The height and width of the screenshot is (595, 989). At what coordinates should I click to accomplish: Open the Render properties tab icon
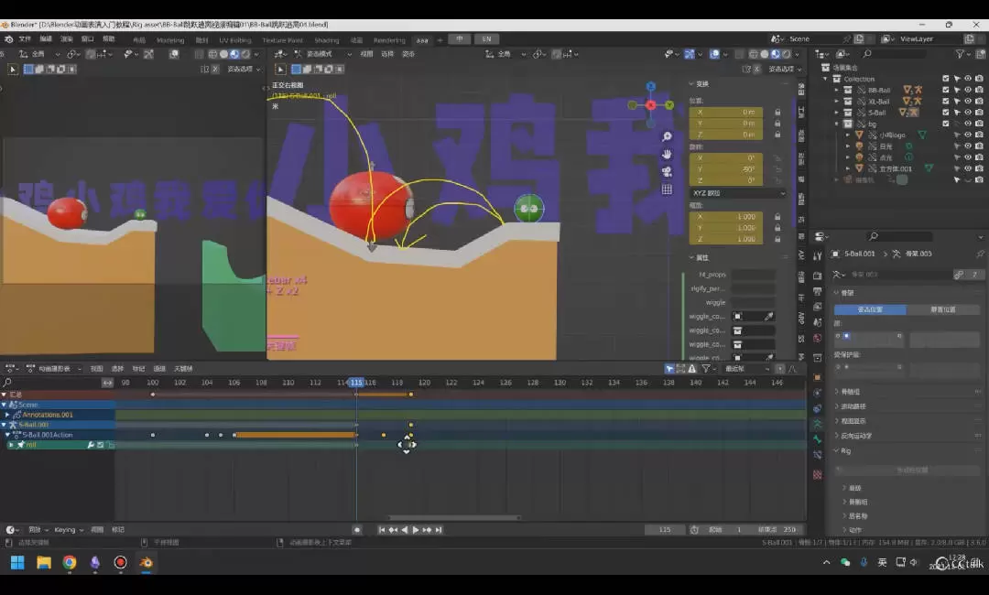[818, 276]
